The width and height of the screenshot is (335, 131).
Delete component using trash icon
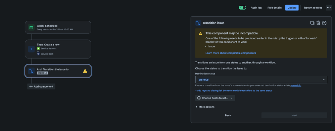coord(318,23)
